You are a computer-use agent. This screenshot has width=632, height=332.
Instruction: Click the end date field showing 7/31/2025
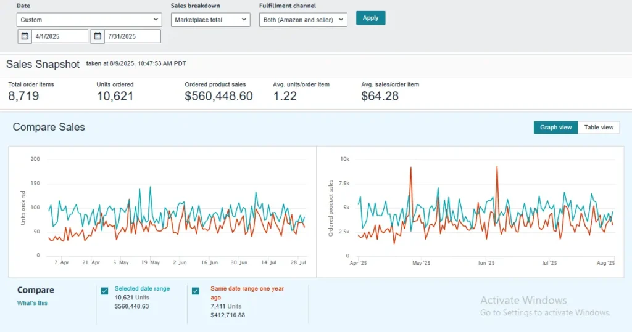(132, 36)
